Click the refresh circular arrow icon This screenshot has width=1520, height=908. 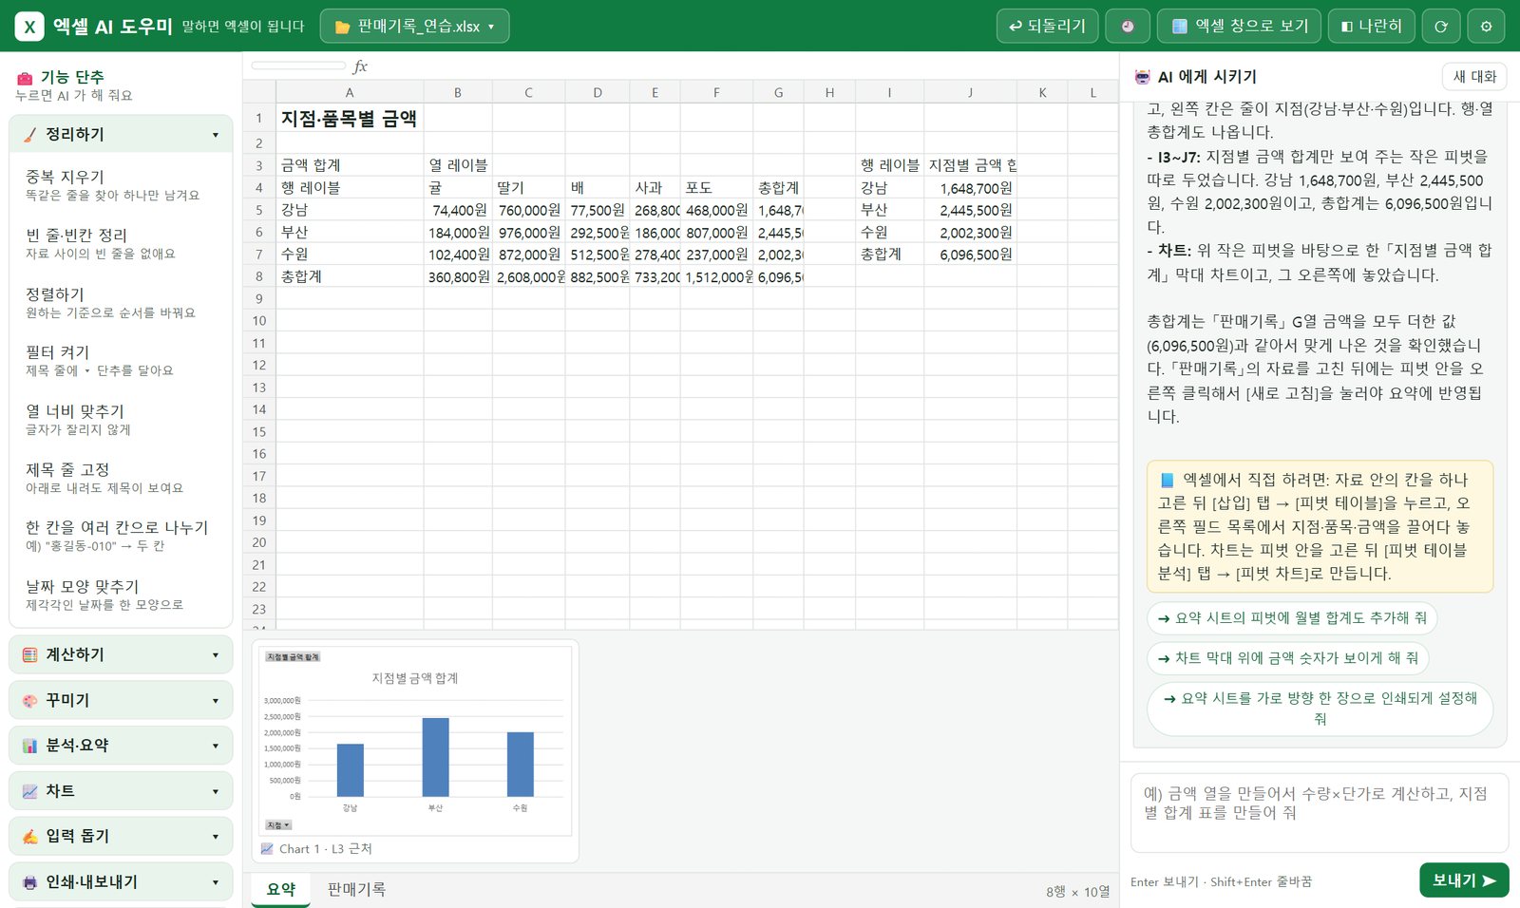click(1440, 27)
